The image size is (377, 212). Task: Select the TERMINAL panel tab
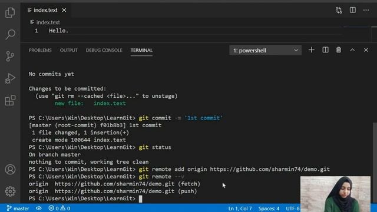point(141,50)
